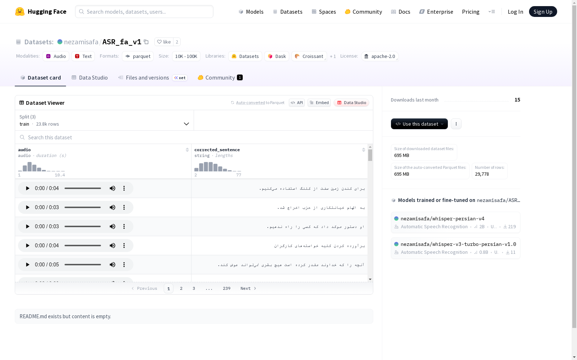Click the Hugging Face logo
This screenshot has height=360, width=577.
[x=40, y=12]
